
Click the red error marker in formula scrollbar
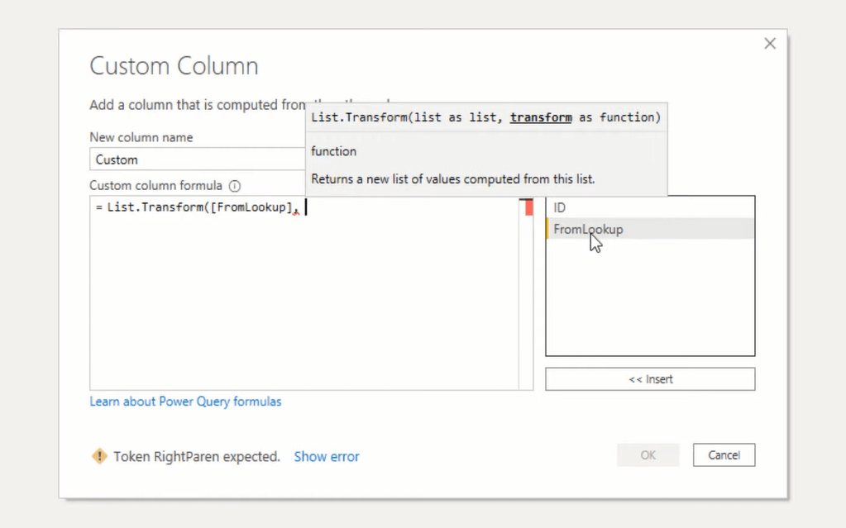click(528, 207)
